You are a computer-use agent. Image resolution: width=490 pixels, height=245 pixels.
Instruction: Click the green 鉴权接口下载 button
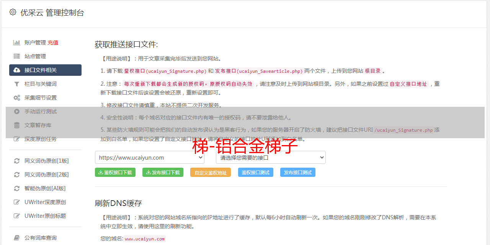tap(115, 172)
